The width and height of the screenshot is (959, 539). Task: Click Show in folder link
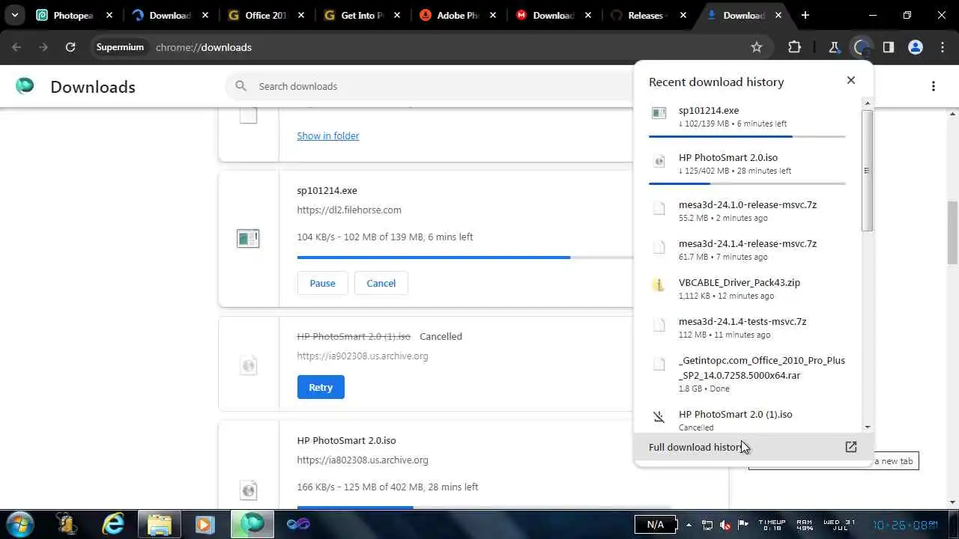tap(328, 135)
